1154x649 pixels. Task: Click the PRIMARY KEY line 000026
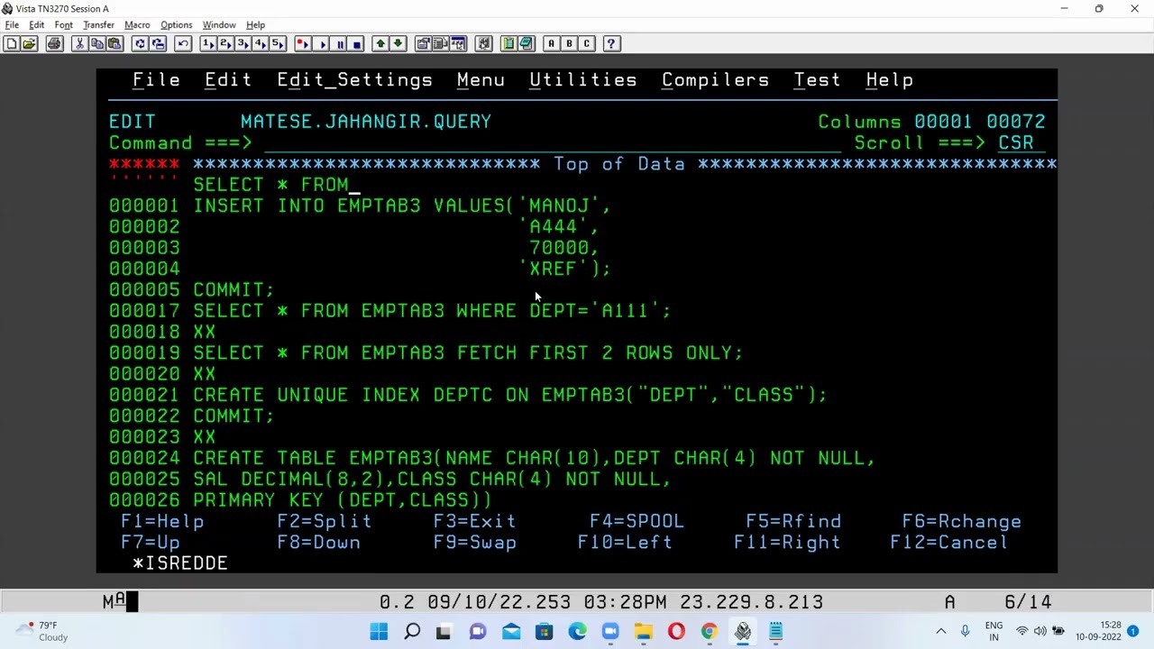pyautogui.click(x=343, y=500)
